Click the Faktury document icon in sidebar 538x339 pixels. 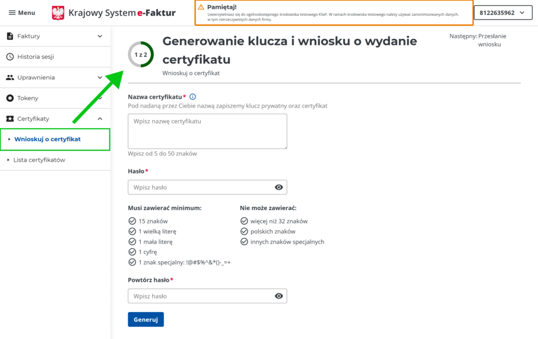[x=9, y=36]
